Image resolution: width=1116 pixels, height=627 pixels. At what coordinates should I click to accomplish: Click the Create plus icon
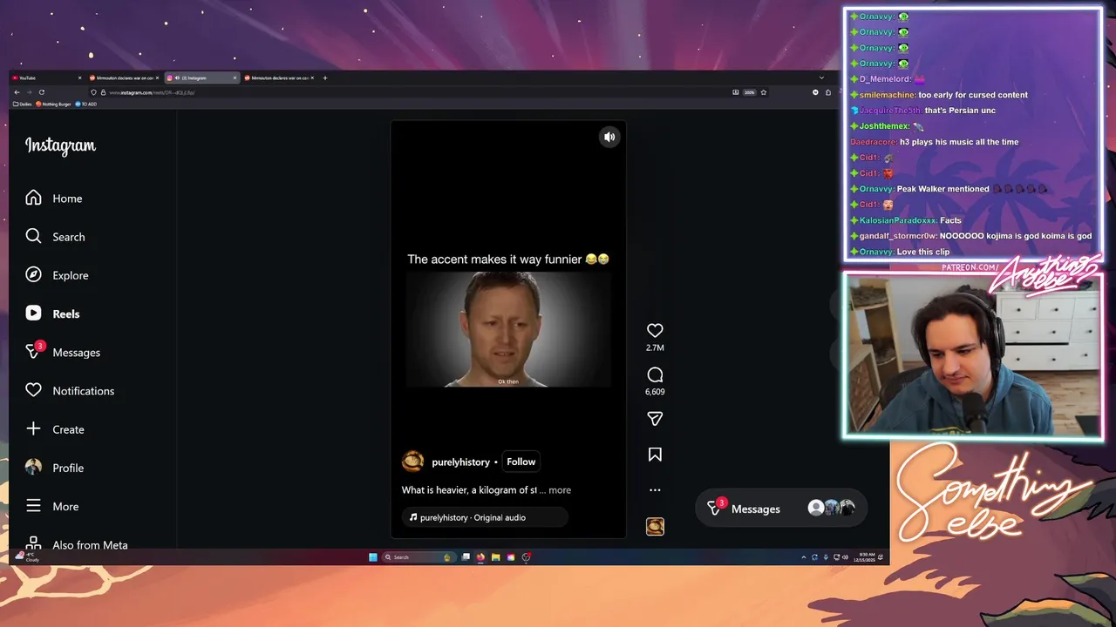pyautogui.click(x=33, y=428)
